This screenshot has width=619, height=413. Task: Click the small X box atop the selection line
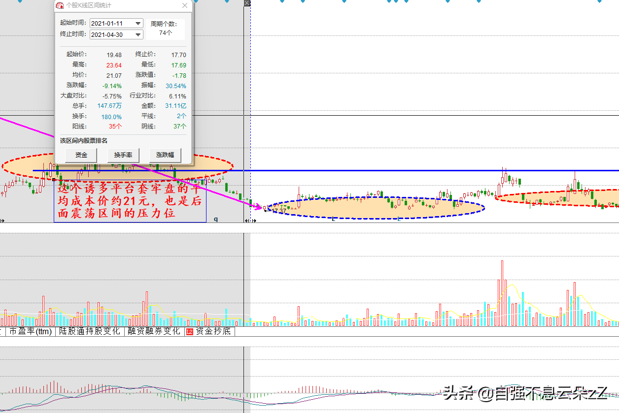click(247, 3)
